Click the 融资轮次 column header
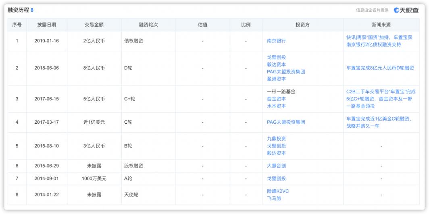This screenshot has width=429, height=214. click(148, 25)
